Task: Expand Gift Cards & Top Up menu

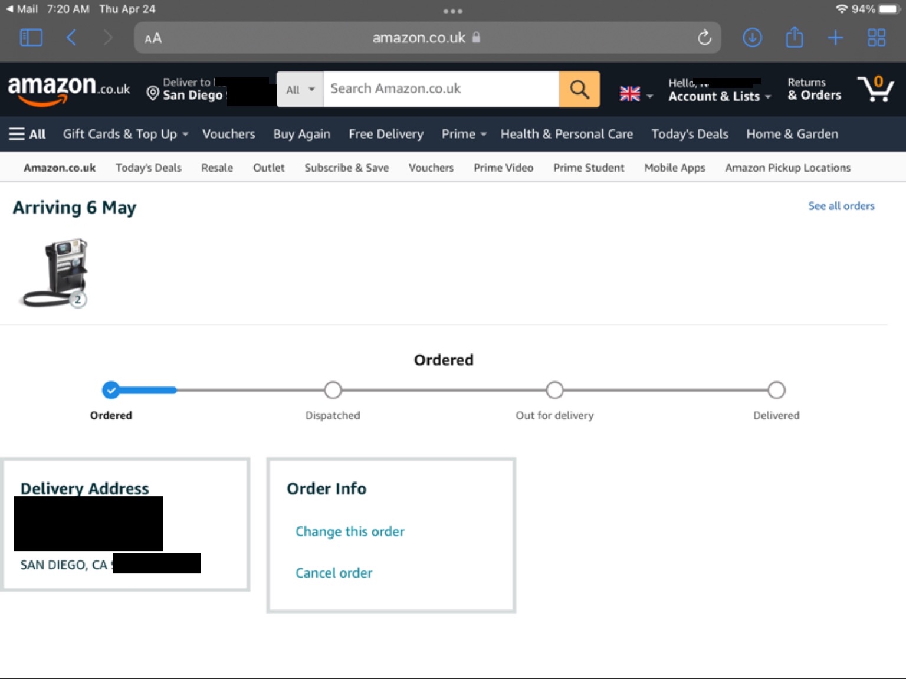Action: point(126,134)
